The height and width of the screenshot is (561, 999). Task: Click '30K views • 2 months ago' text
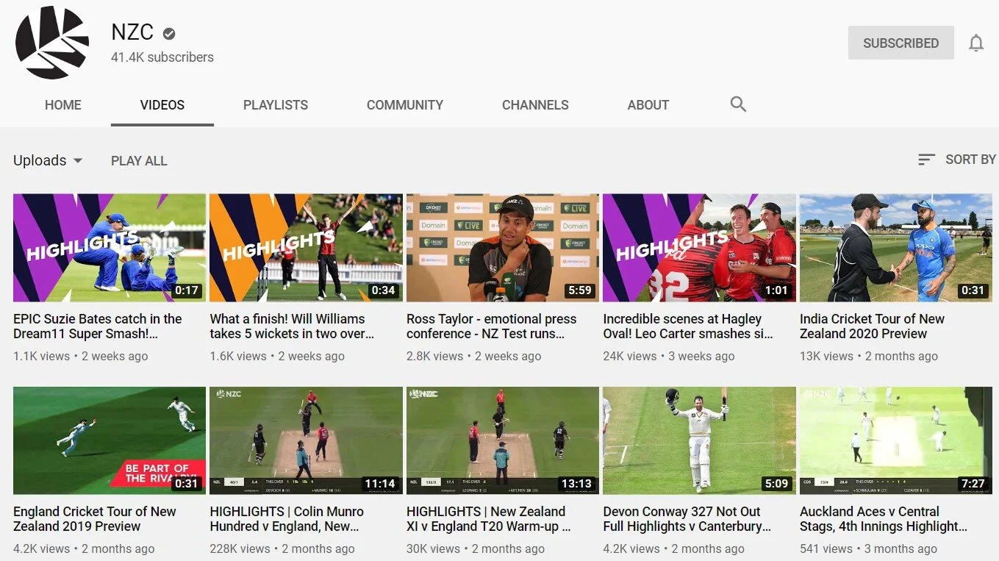(x=476, y=549)
